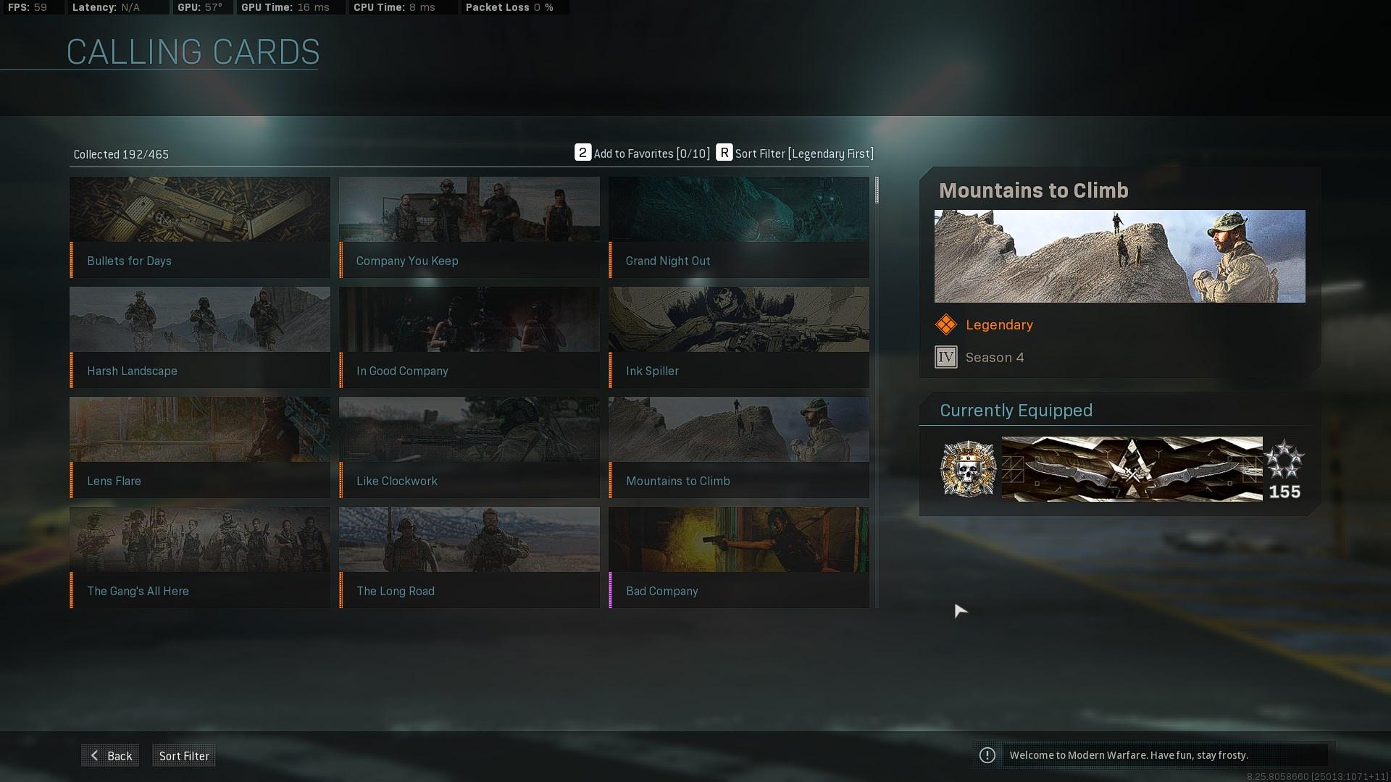The width and height of the screenshot is (1391, 782).
Task: Click the Mountains to Climb preview image
Action: pos(1119,256)
